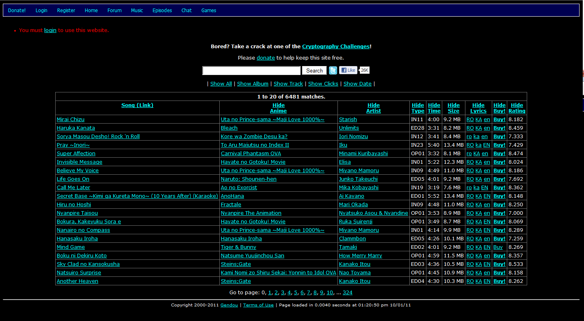Click the donate link under the banner
584x321 pixels.
pyautogui.click(x=266, y=58)
